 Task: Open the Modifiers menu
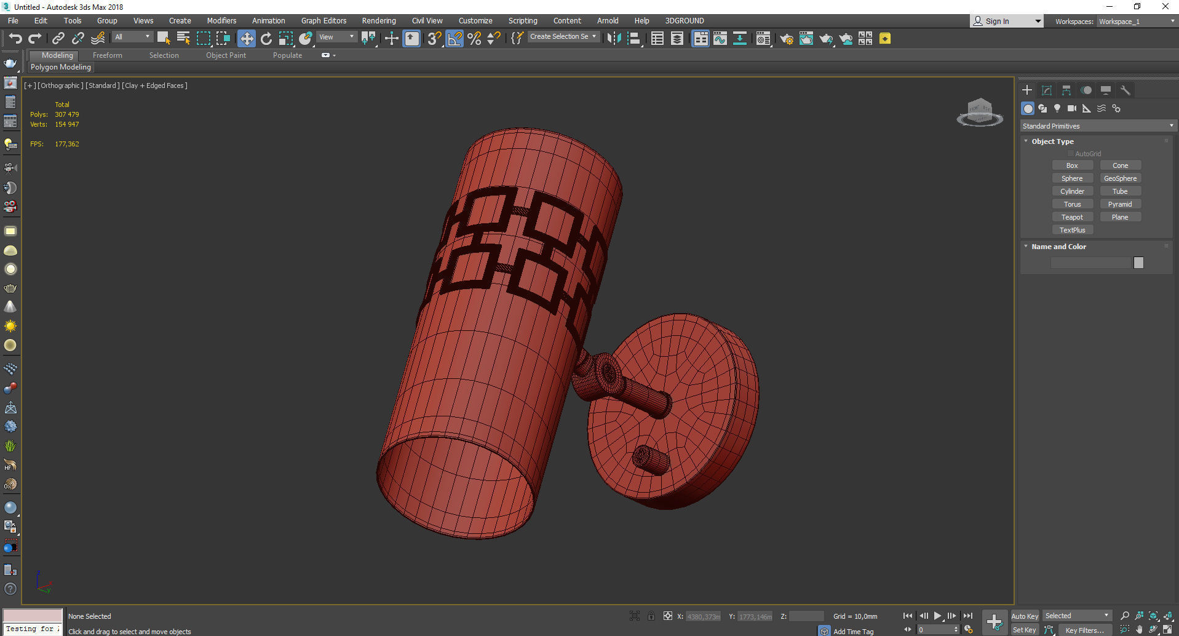pos(221,21)
